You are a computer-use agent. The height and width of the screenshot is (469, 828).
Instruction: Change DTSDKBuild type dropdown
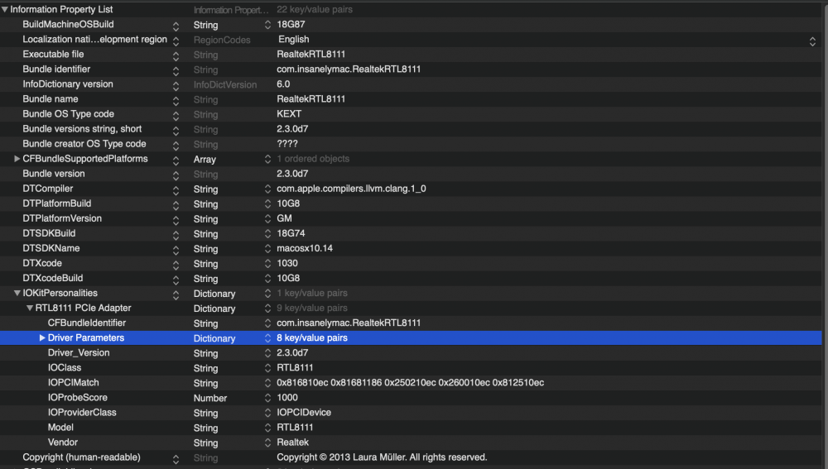click(267, 234)
